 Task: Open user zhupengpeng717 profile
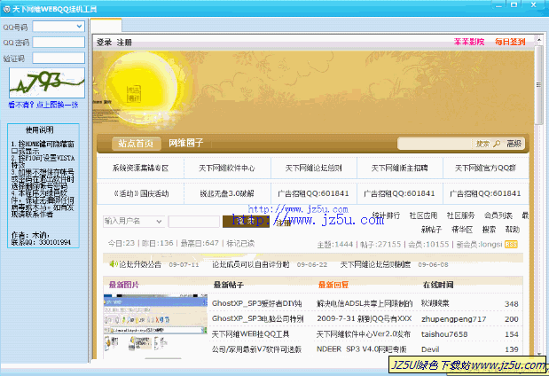click(x=454, y=319)
